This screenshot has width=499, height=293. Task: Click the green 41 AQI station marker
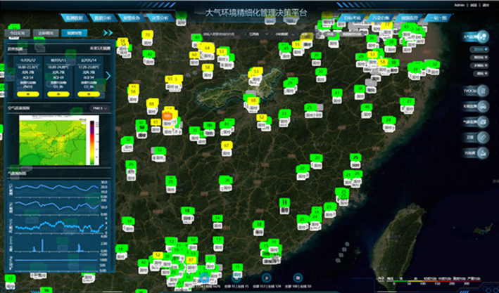tap(337, 93)
